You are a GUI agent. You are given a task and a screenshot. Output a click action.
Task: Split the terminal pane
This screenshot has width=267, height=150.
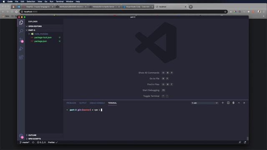click(x=228, y=103)
